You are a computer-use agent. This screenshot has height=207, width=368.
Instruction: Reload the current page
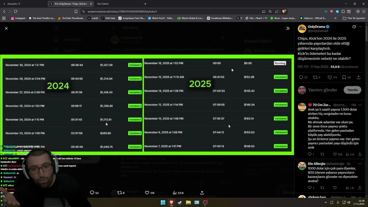click(16, 11)
